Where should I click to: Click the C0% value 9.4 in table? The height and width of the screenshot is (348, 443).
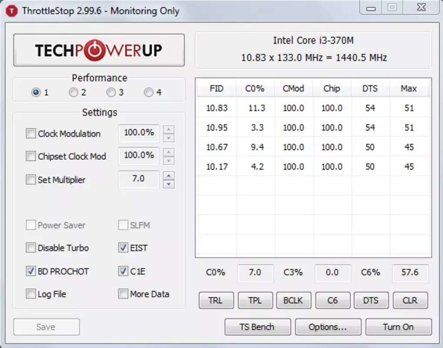257,147
